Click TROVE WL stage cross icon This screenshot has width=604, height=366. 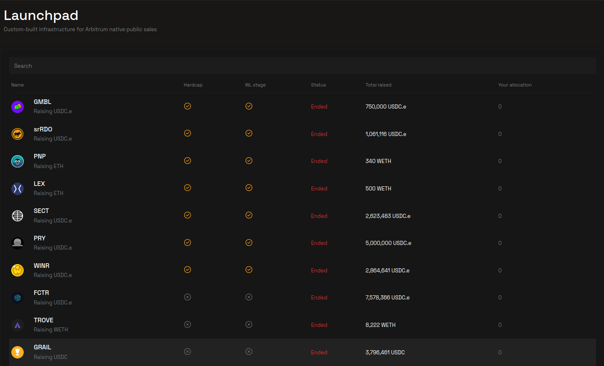tap(249, 324)
